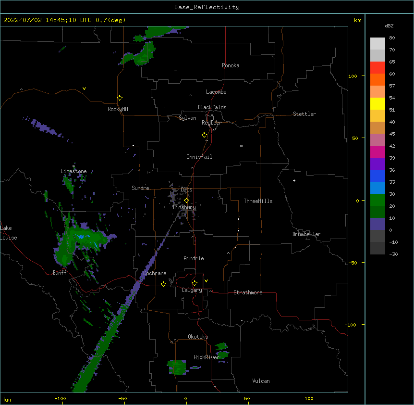Image resolution: width=414 pixels, height=405 pixels.
Task: Click the Limestone label
Action: (73, 171)
